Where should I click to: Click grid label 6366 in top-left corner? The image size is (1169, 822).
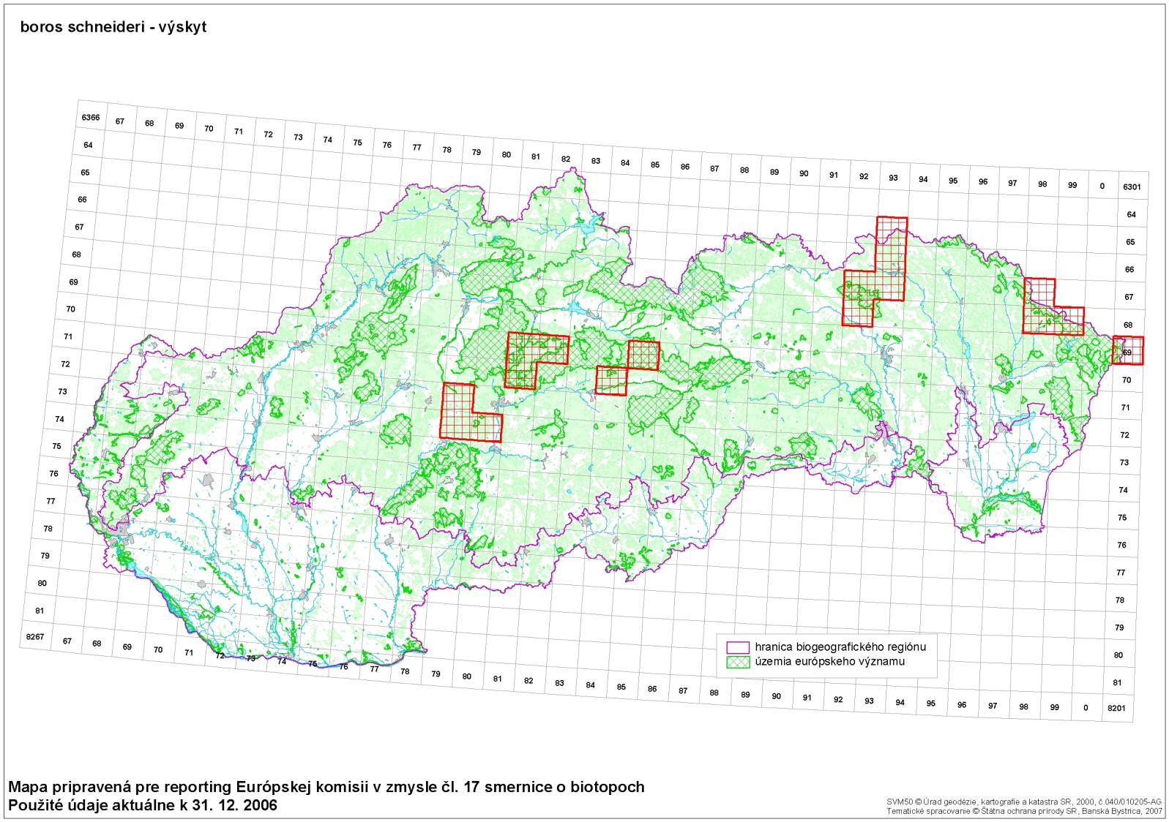point(91,117)
